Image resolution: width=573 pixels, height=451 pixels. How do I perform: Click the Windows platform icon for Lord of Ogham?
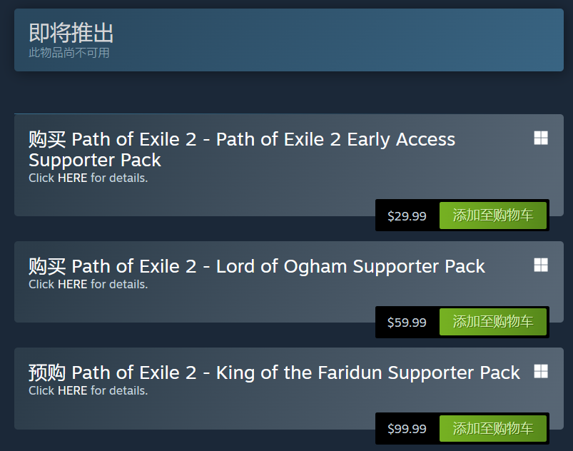point(541,265)
